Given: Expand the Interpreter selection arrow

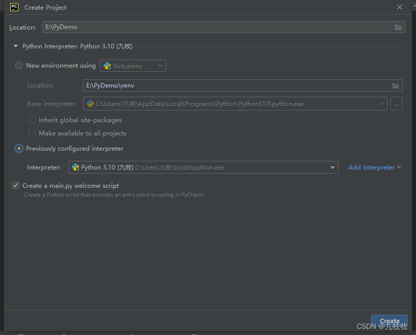Looking at the screenshot, I should (x=332, y=167).
